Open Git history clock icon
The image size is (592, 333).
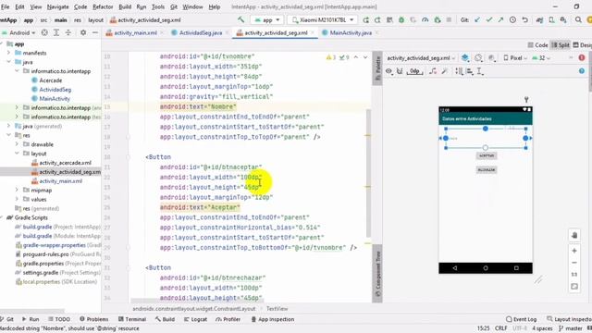coord(512,20)
